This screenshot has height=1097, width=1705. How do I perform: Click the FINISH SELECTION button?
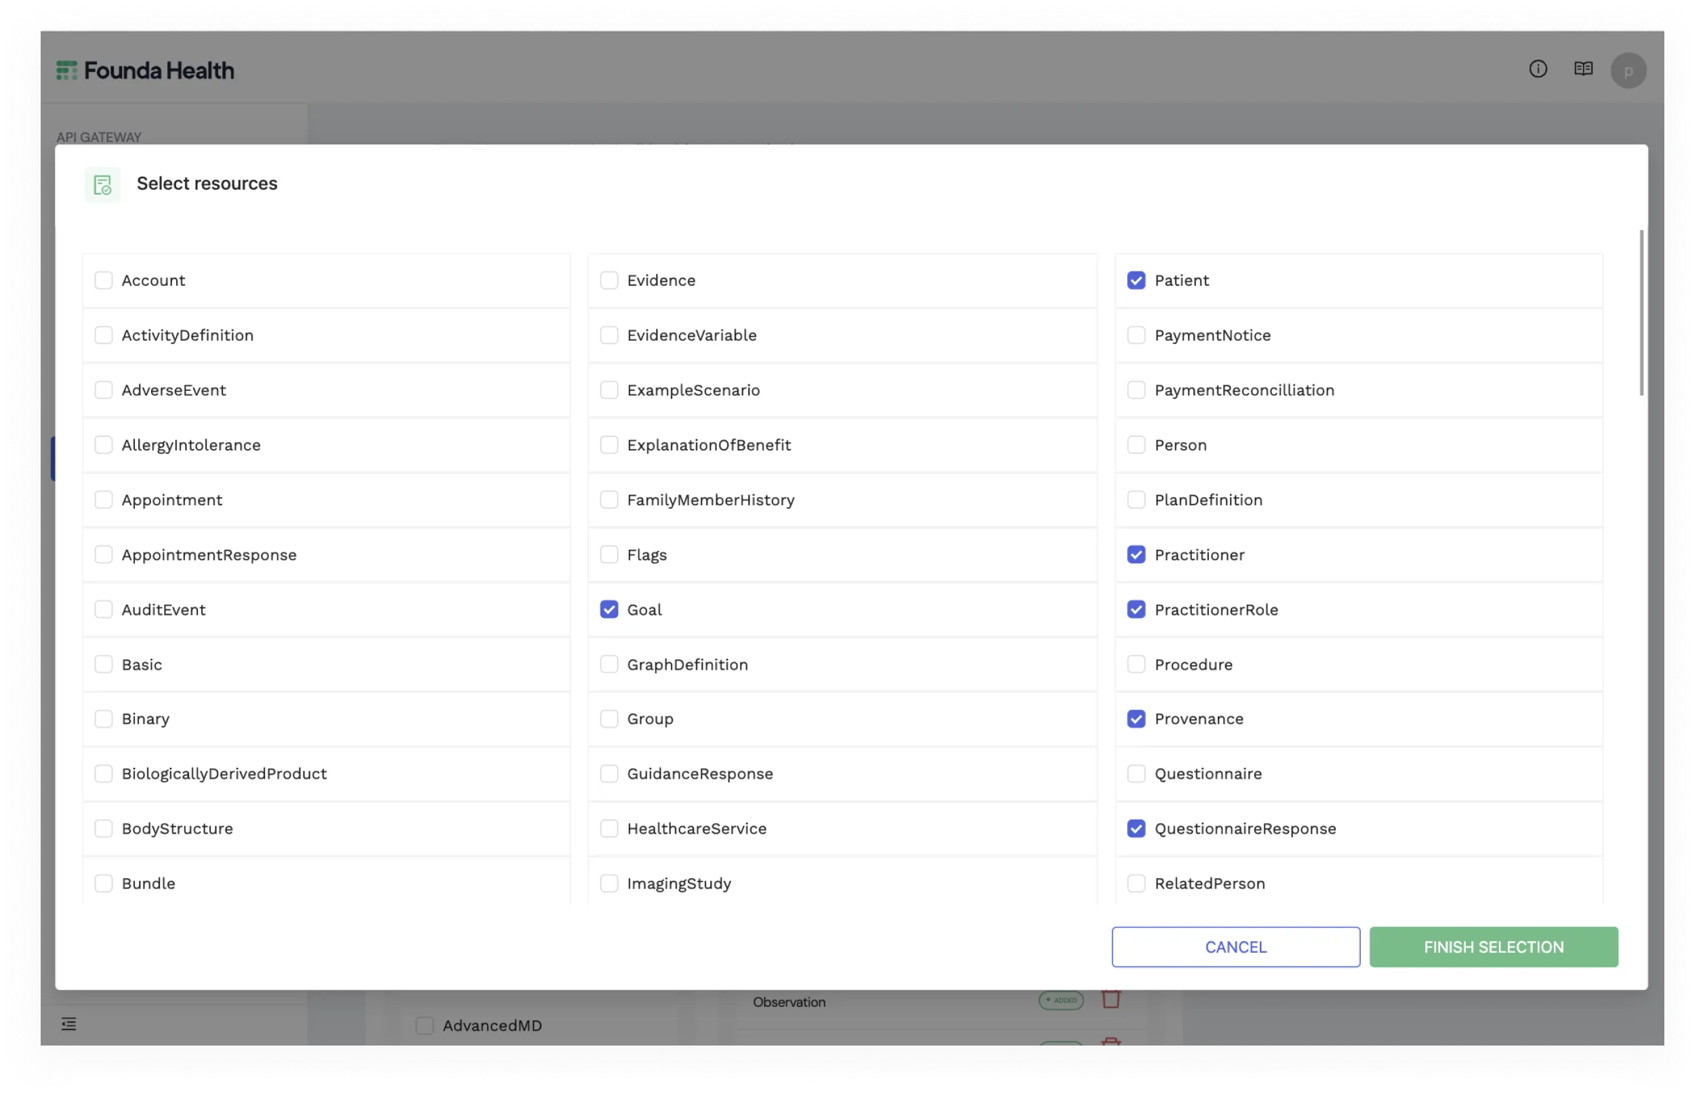1493,946
